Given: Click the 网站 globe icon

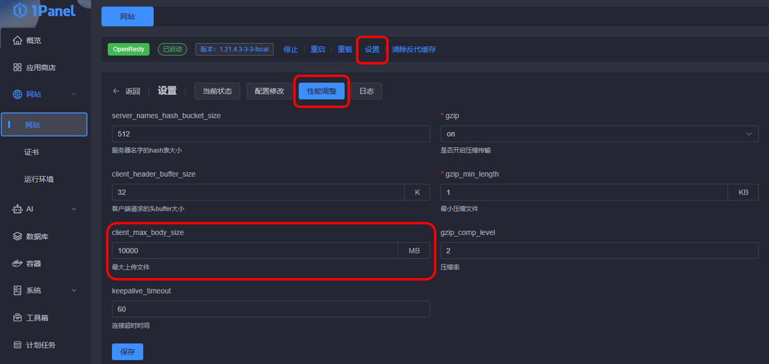Looking at the screenshot, I should pyautogui.click(x=17, y=94).
